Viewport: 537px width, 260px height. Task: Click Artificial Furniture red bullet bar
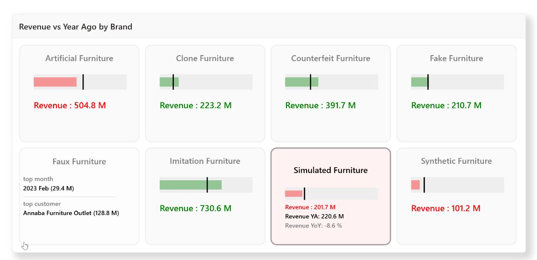coord(55,82)
